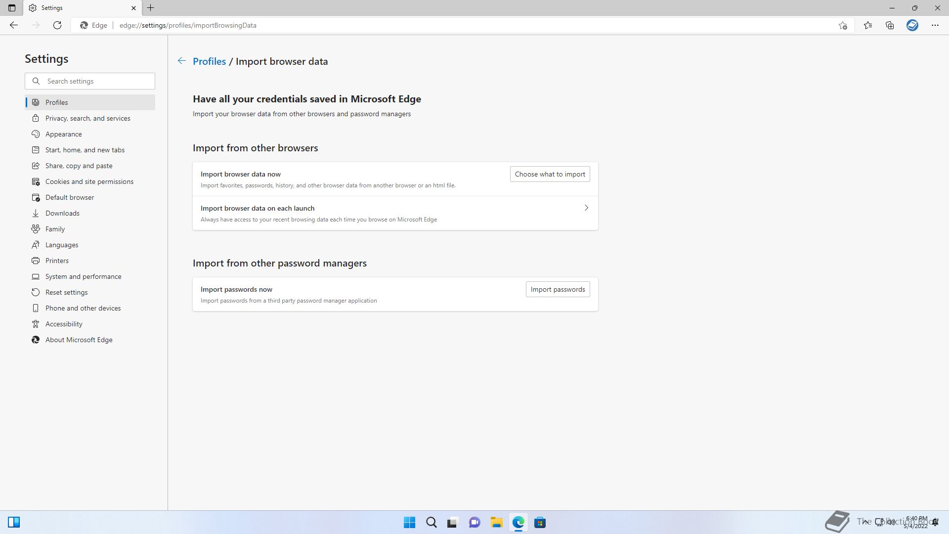Open Chat app on taskbar
The image size is (949, 534).
pyautogui.click(x=474, y=522)
